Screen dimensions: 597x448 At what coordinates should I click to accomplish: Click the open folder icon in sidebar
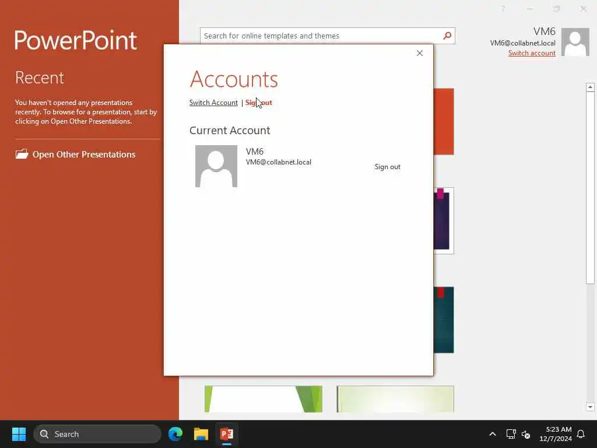pos(22,154)
